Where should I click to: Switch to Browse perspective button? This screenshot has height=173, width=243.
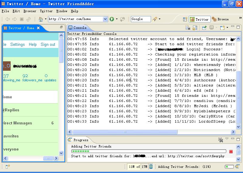pyautogui.click(x=221, y=19)
